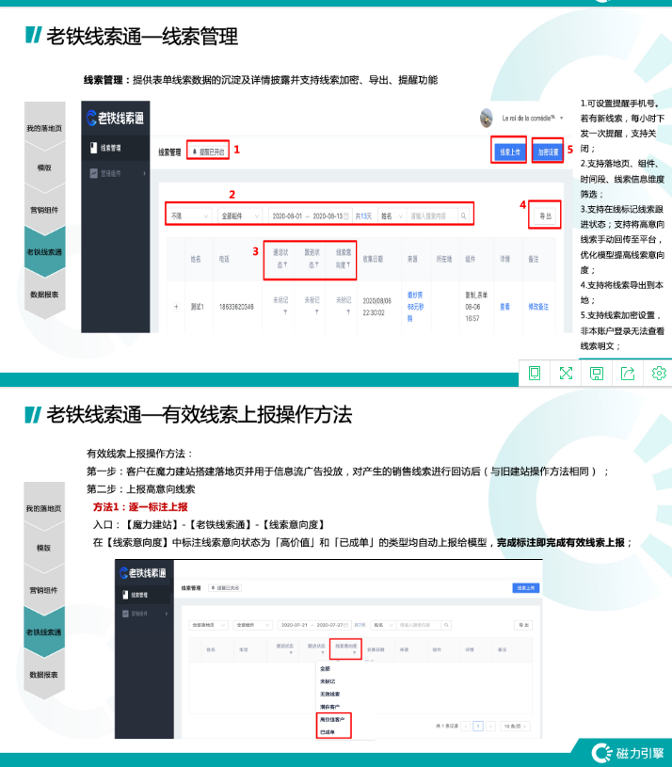The width and height of the screenshot is (672, 767).
Task: Expand the 测试1 row with the plus icon
Action: pos(176,307)
